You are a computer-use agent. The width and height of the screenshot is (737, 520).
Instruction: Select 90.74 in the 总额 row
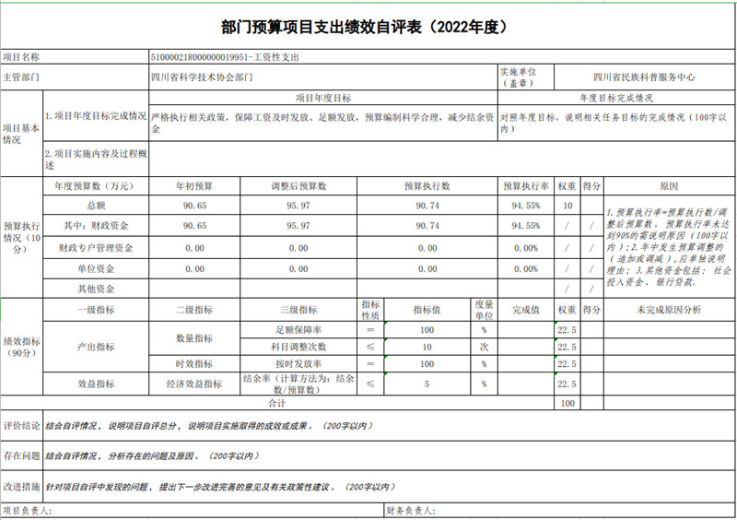pyautogui.click(x=427, y=206)
